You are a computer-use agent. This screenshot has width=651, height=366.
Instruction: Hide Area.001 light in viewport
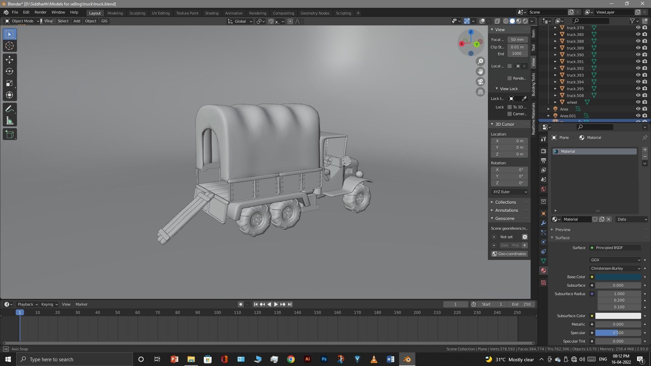[638, 116]
